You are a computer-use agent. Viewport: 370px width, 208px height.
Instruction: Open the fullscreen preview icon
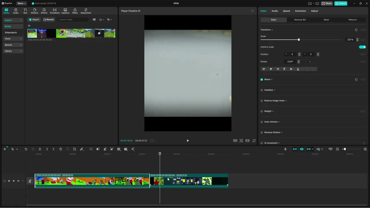pos(254,141)
